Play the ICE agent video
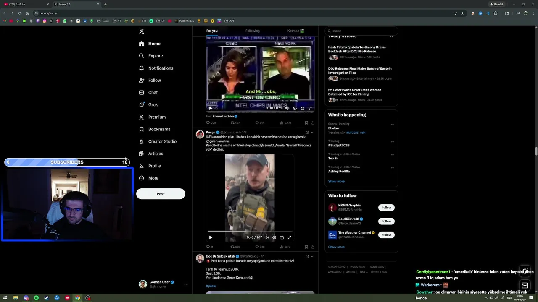538x302 pixels. click(x=211, y=237)
